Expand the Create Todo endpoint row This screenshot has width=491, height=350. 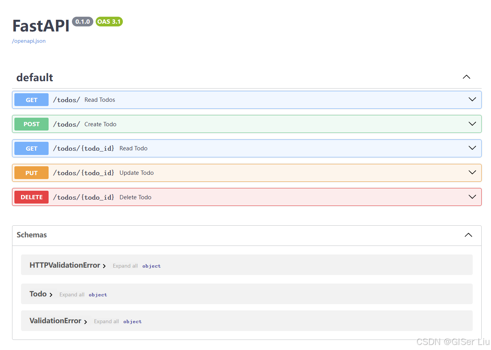click(472, 124)
